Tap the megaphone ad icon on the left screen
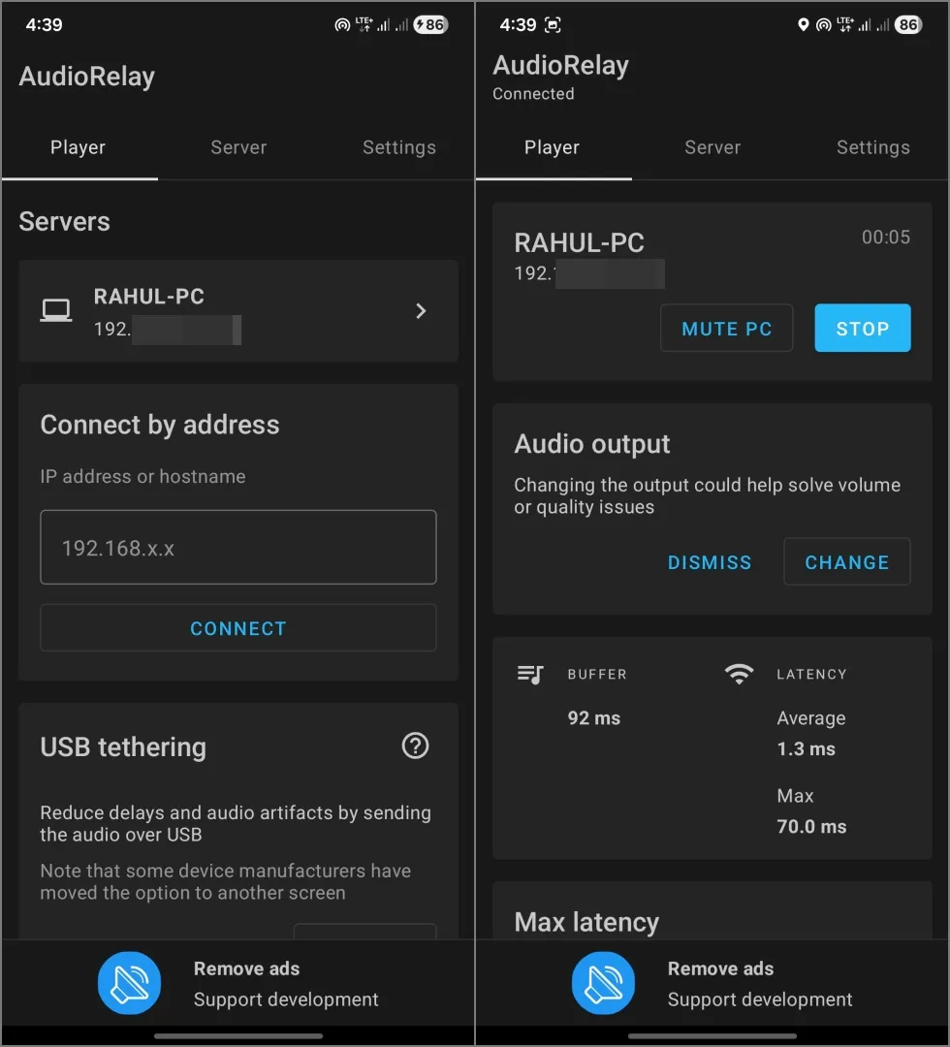This screenshot has height=1047, width=950. [129, 982]
